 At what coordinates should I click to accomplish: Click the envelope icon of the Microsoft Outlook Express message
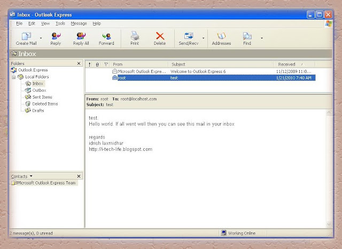coord(115,71)
